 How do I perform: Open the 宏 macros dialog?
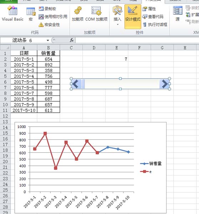coord(31,14)
